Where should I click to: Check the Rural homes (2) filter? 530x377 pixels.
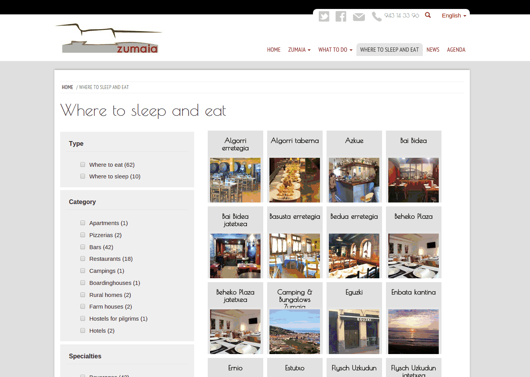(83, 295)
